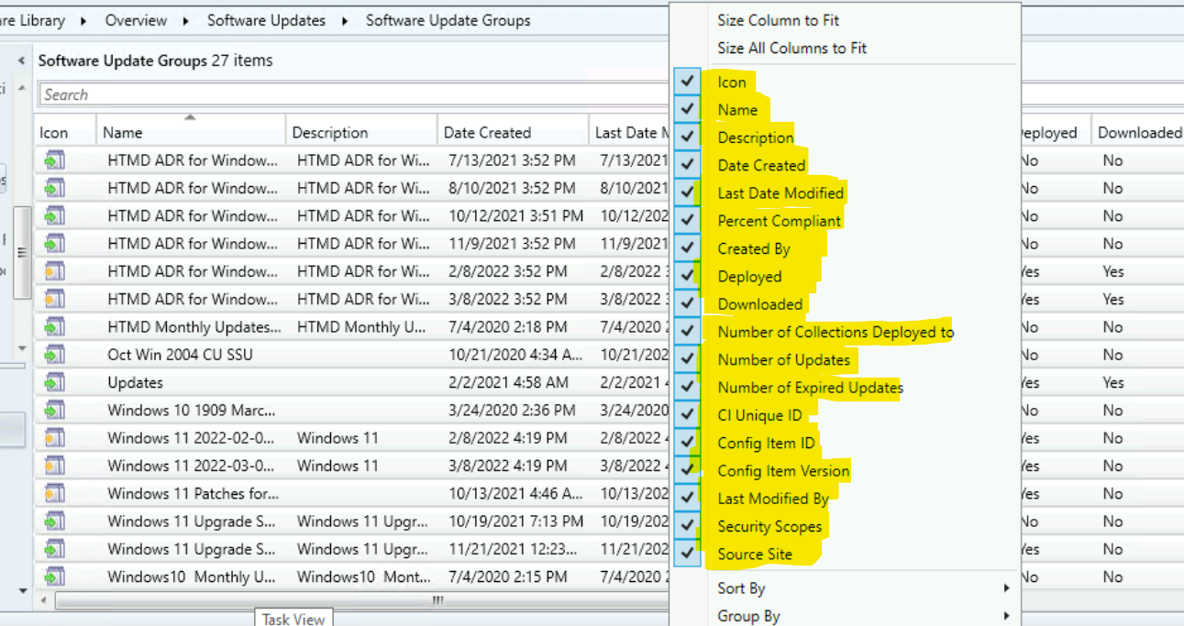This screenshot has width=1184, height=626.
Task: Toggle Number of Collections Deployed to column
Action: 688,332
